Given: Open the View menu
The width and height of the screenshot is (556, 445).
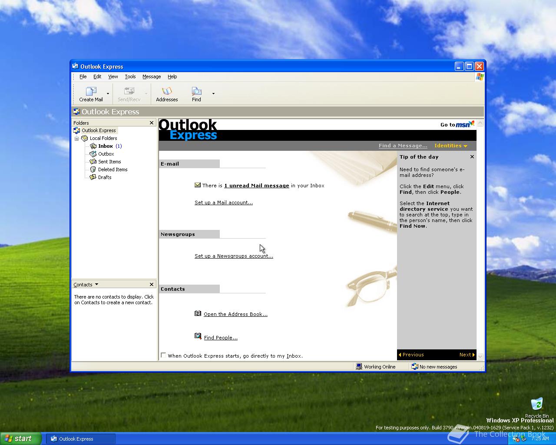Looking at the screenshot, I should coord(113,76).
